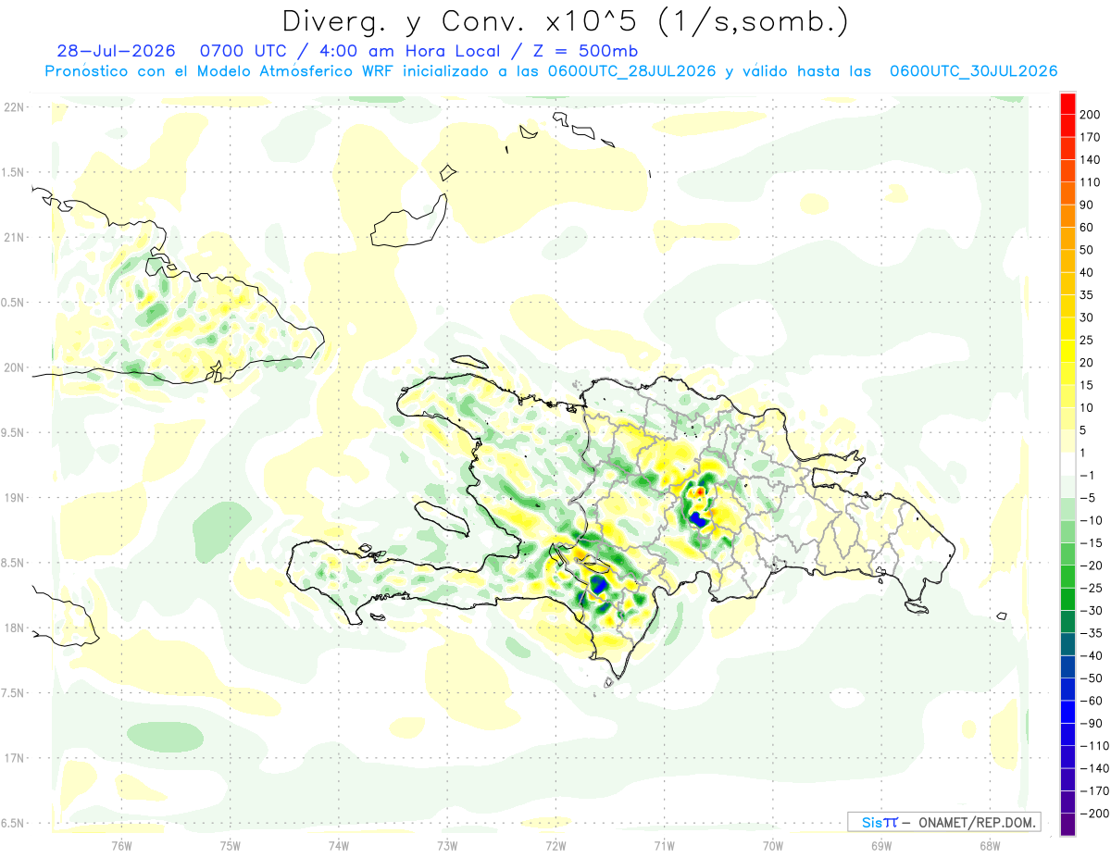Click the longitude label "75W"
1111x858 pixels.
point(230,846)
